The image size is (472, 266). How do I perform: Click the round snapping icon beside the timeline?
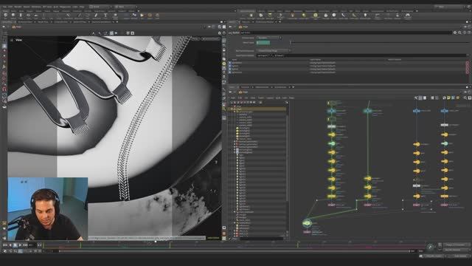pyautogui.click(x=430, y=248)
